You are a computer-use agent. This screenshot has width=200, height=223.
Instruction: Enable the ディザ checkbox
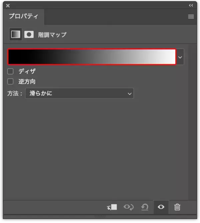pyautogui.click(x=10, y=71)
